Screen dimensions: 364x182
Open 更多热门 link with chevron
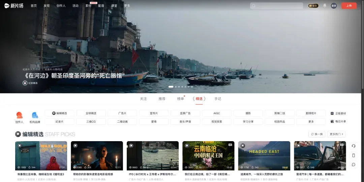336,134
